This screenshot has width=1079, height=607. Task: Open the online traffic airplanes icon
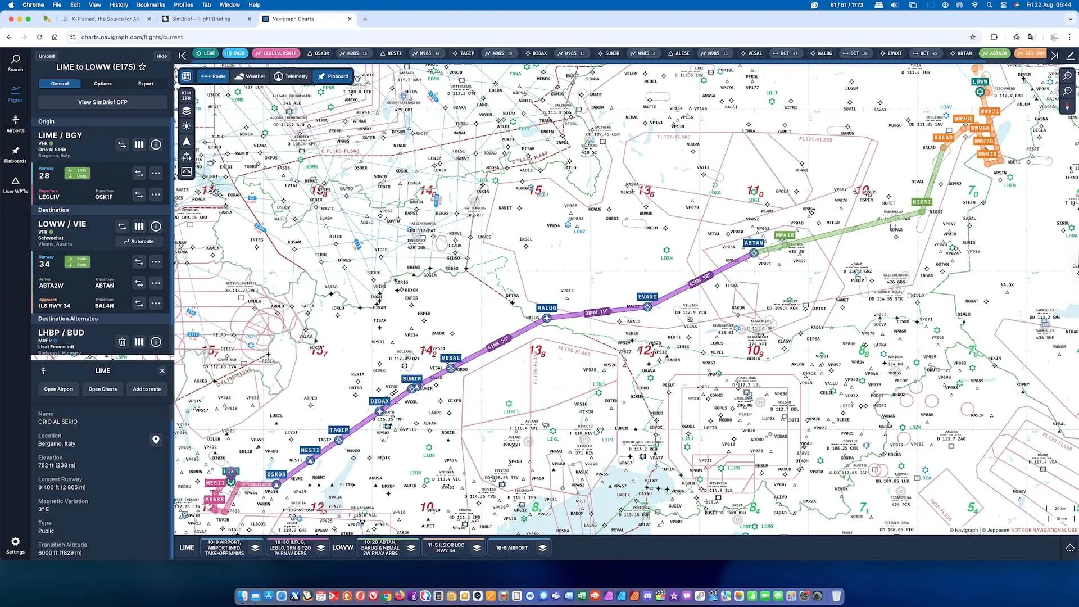coord(187,157)
